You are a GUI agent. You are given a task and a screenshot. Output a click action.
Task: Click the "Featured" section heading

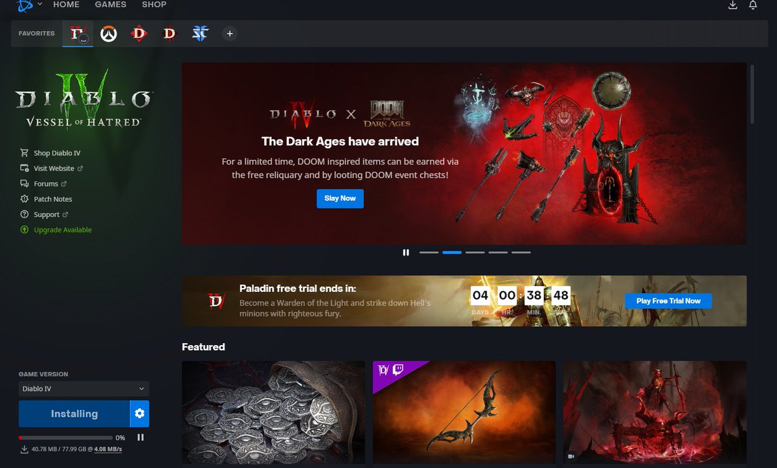coord(203,347)
